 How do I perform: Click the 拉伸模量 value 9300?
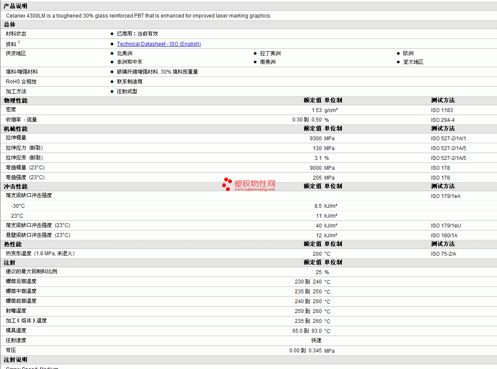coord(316,138)
